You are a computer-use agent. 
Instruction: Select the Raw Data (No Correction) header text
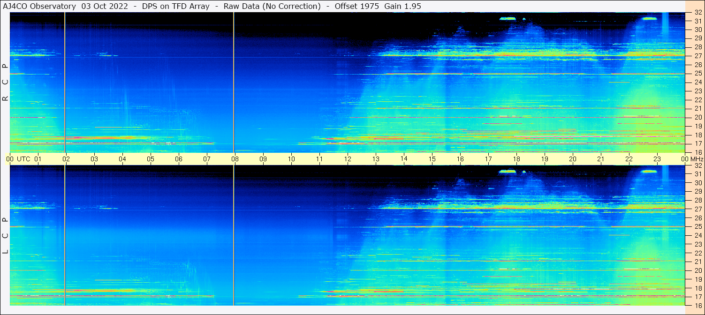272,6
